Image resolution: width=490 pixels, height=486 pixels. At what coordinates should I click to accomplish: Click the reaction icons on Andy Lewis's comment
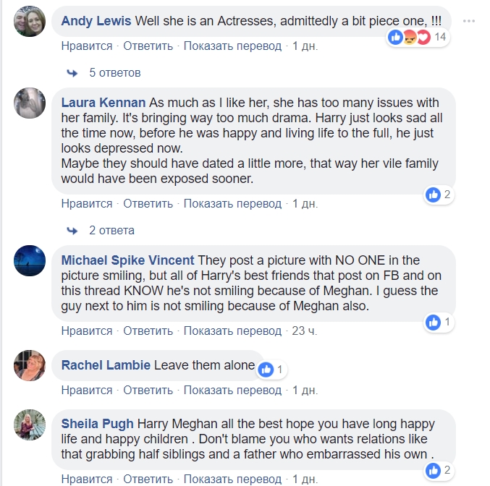[409, 37]
